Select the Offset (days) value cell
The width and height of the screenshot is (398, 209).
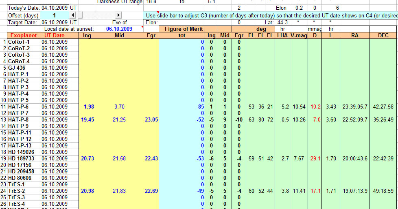pyautogui.click(x=55, y=15)
